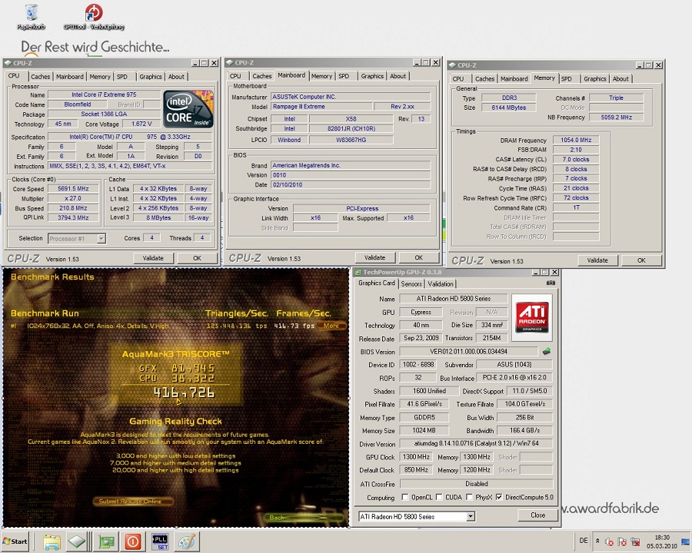Screen dimensions: 692x553
Task: Click Validate in Mainboard CPU-Z window
Action: tap(374, 257)
